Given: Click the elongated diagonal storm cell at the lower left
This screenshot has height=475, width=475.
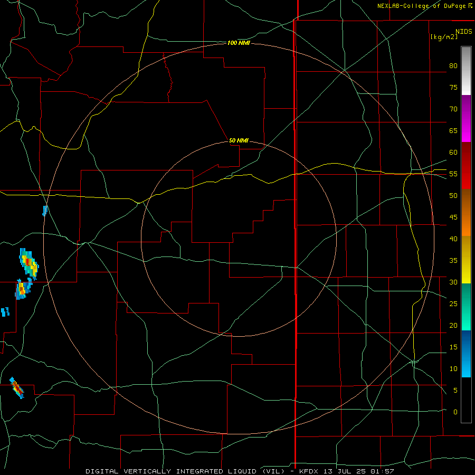Looking at the screenshot, I should (17, 388).
